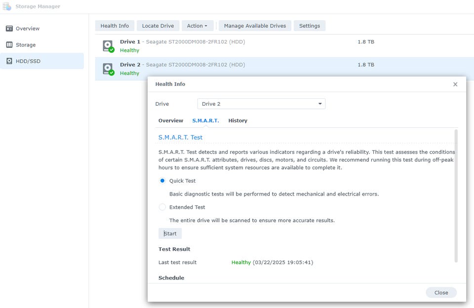Open the S.M.A.R.T. tab

tap(205, 120)
